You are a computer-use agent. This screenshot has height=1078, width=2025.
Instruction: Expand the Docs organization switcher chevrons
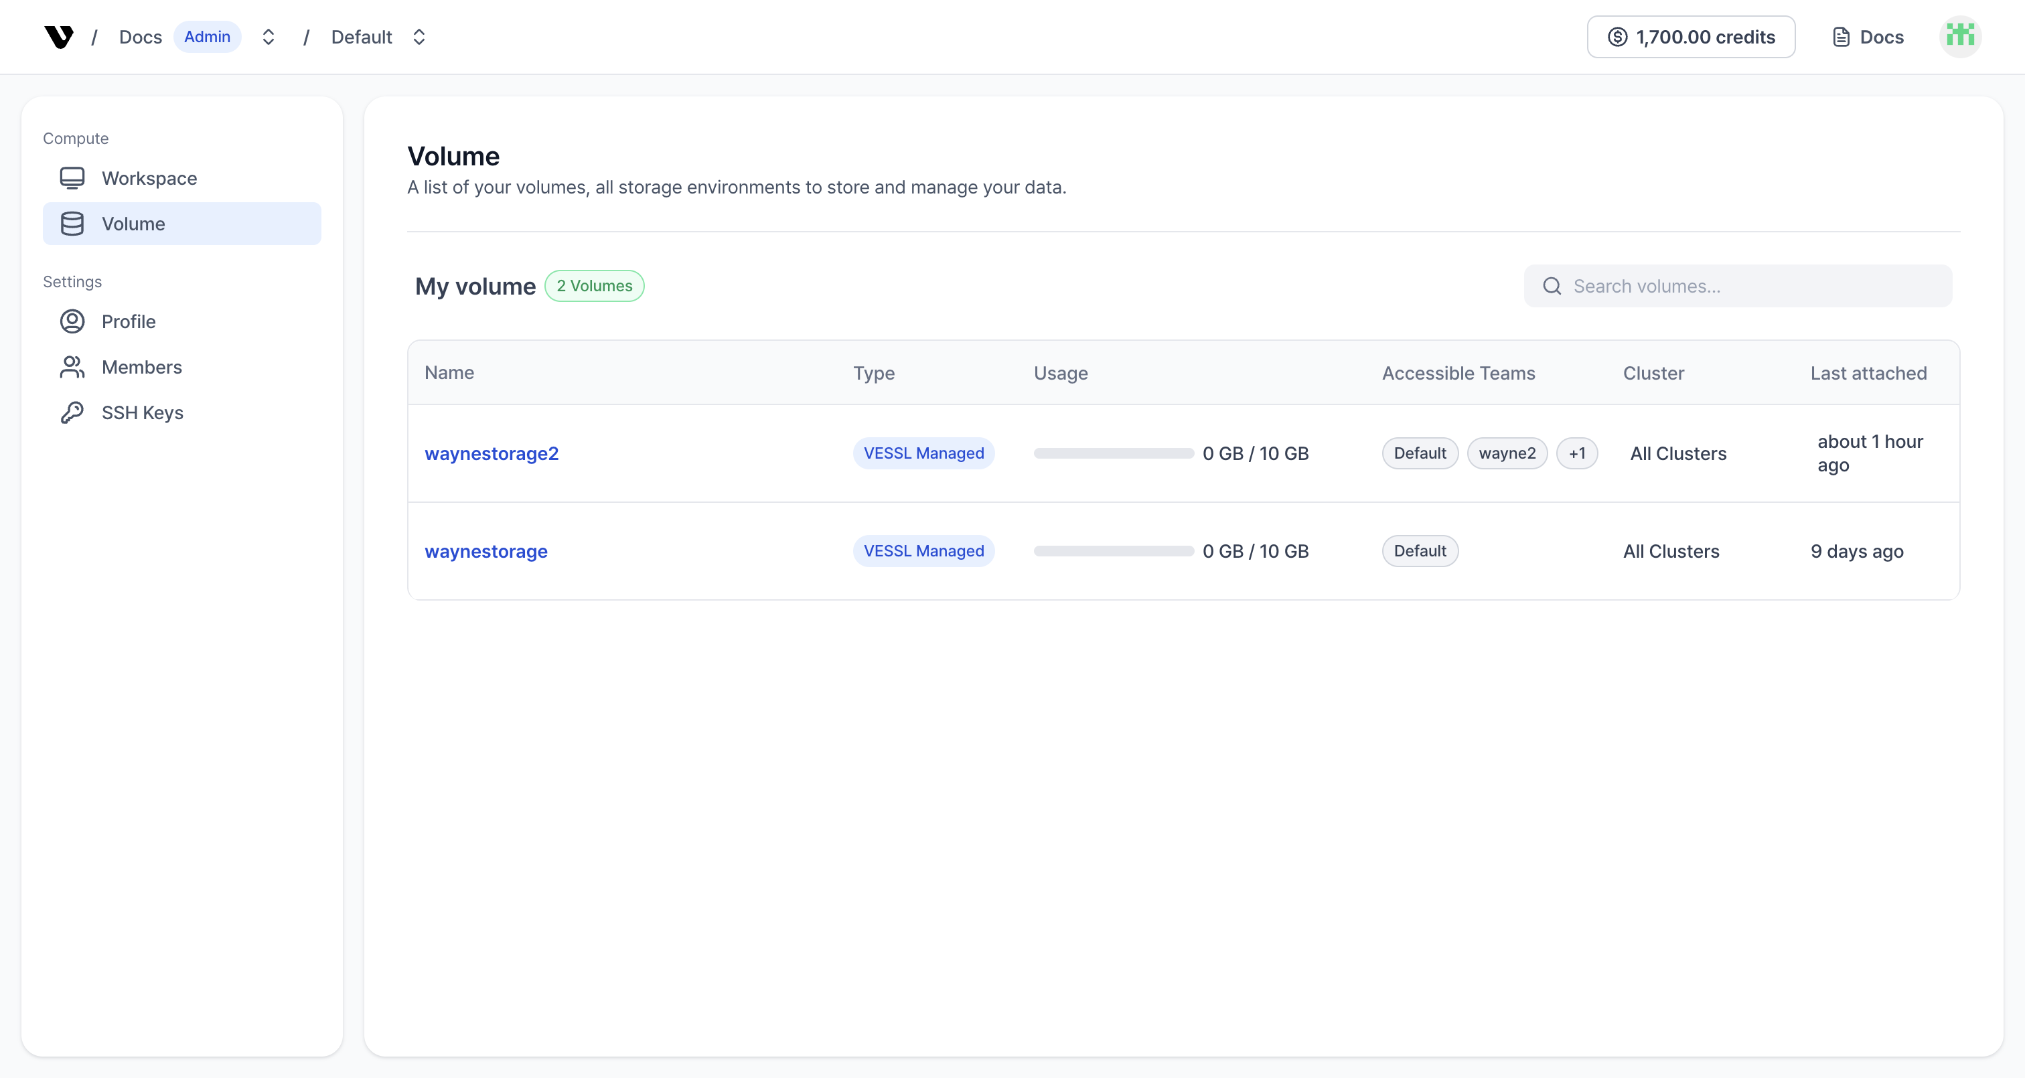tap(268, 37)
